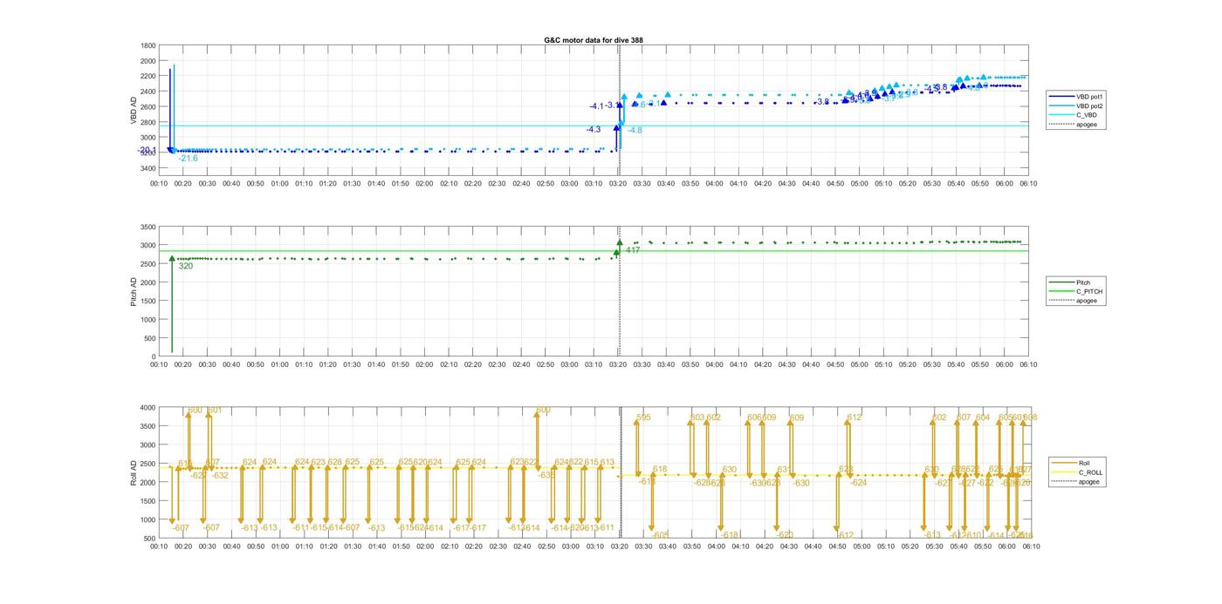The image size is (1222, 604).
Task: Click 'apogee' in the VBD plot legend
Action: pos(1086,125)
